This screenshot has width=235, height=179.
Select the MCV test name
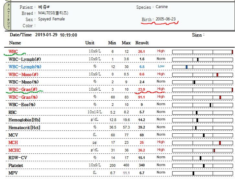click(x=13, y=135)
